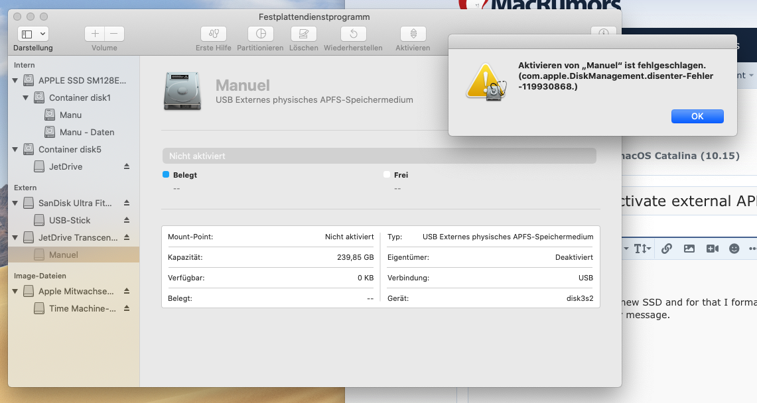This screenshot has height=403, width=757.
Task: Collapse the SanDisk Ultra Fit drive
Action: [15, 203]
